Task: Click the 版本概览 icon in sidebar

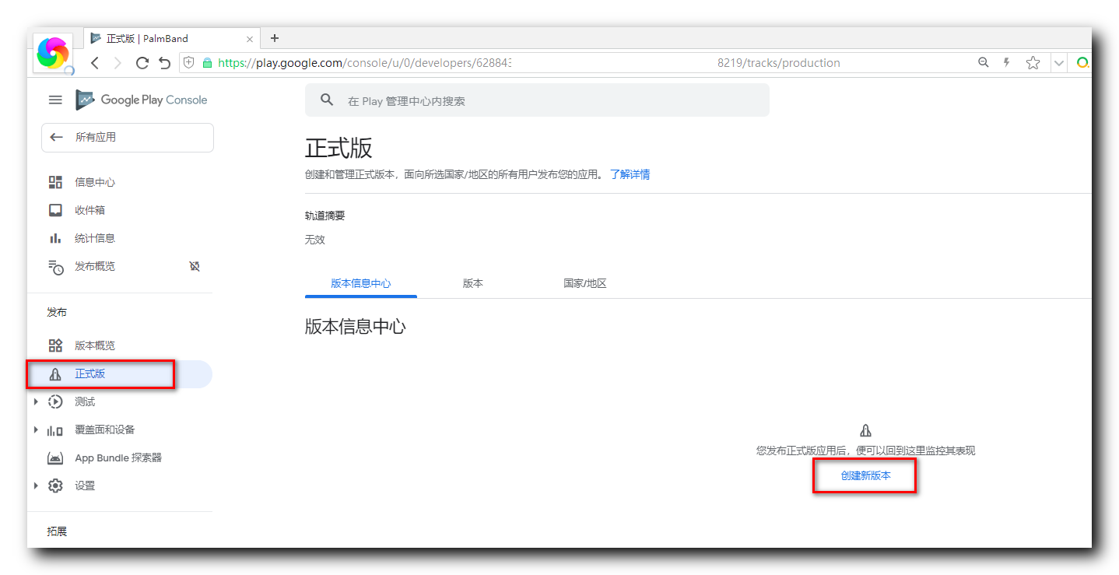Action: click(55, 345)
